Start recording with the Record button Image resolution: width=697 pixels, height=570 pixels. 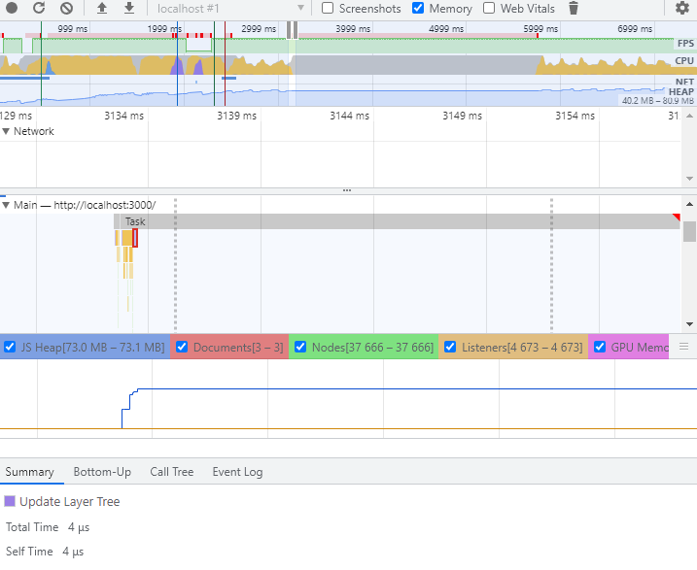click(12, 8)
